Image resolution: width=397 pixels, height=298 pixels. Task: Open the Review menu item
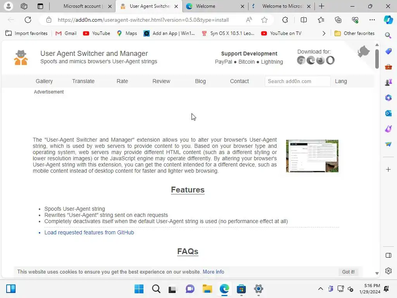click(161, 81)
